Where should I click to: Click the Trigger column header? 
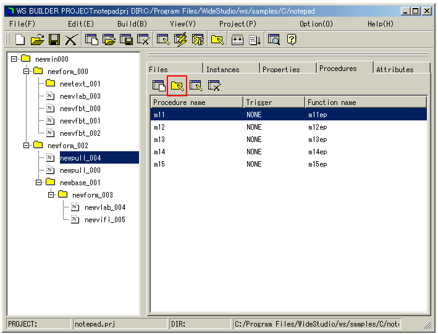coord(274,102)
